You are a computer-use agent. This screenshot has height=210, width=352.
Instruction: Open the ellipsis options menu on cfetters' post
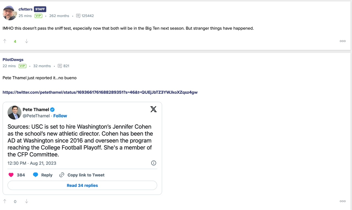[342, 41]
